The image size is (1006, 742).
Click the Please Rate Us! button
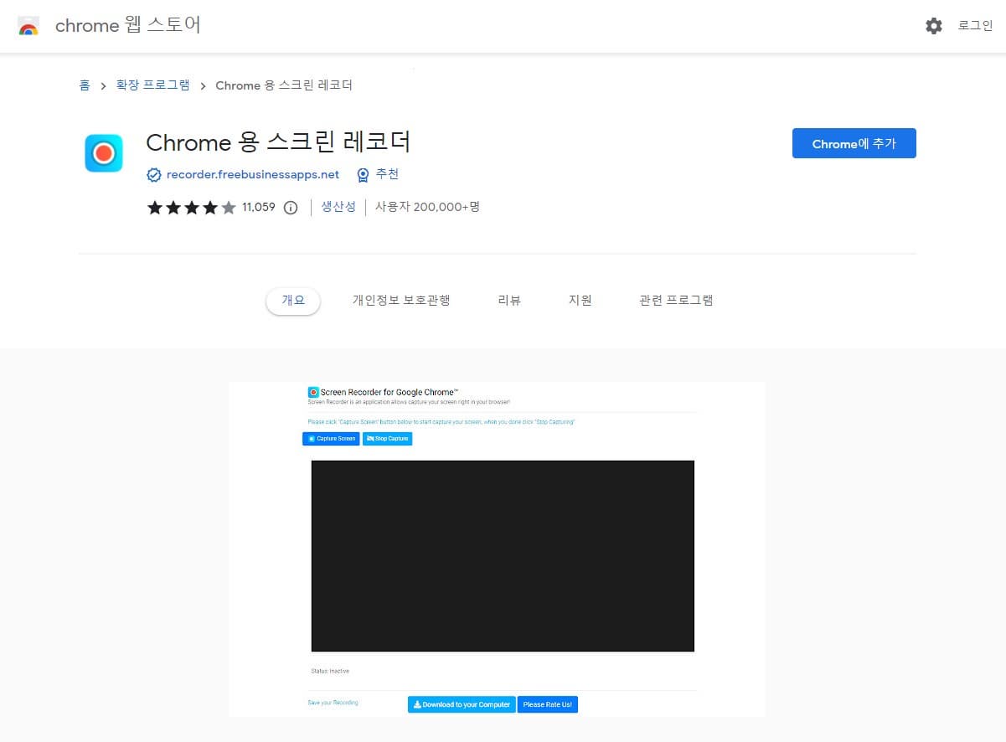547,704
